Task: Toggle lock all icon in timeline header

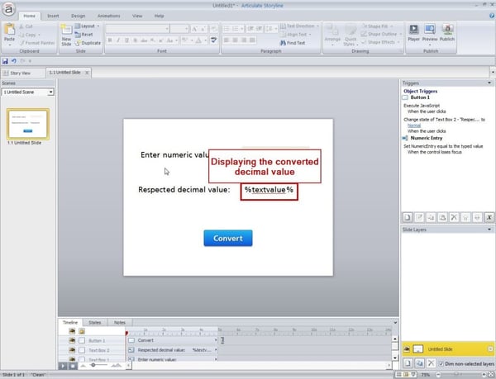Action: [82, 331]
